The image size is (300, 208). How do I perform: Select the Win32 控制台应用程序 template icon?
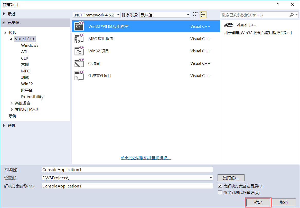79,26
